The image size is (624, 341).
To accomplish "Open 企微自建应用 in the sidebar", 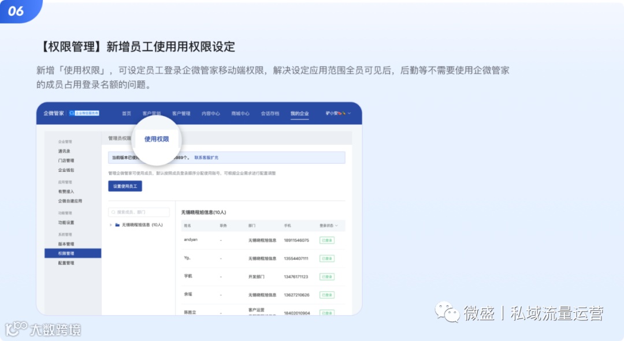I will tap(70, 201).
